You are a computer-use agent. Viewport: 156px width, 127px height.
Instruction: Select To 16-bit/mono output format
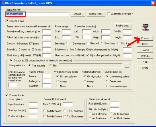65,111
